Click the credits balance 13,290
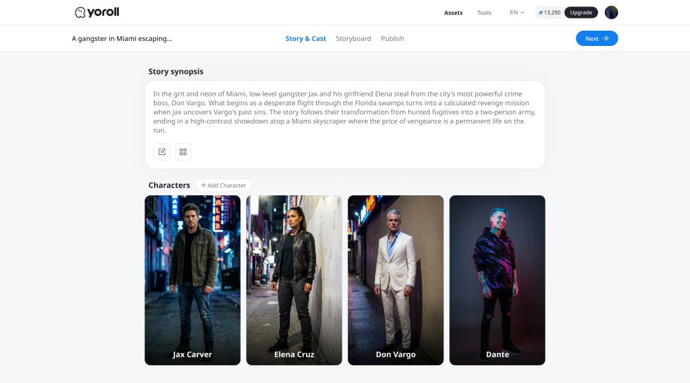Viewport: 690px width, 383px height. (x=549, y=12)
